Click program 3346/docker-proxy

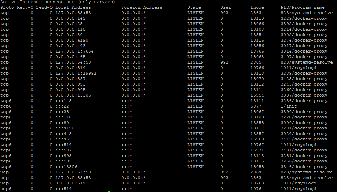(304, 167)
